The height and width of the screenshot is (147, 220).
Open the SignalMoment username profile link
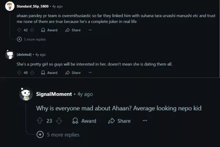[x=54, y=94]
